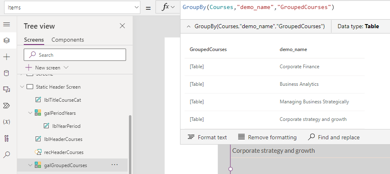Image resolution: width=390 pixels, height=174 pixels.
Task: Click Corporate Finance value in preview
Action: point(300,67)
